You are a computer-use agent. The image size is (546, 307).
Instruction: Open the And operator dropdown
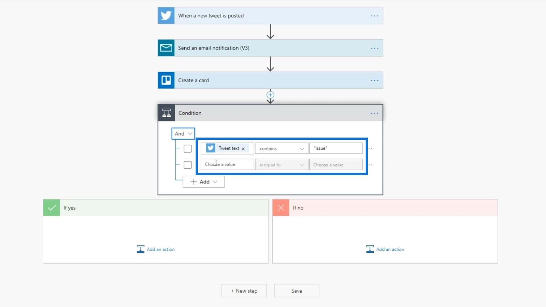pyautogui.click(x=183, y=134)
